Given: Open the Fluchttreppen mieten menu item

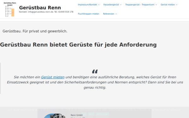Looking at the screenshot, I should point(89,14).
